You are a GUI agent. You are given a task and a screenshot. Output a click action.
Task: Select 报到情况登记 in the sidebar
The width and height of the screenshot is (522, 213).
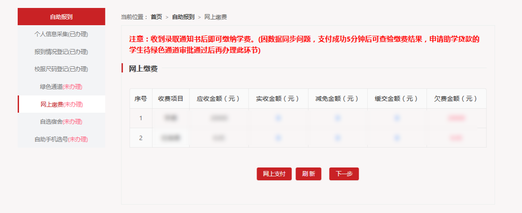(61, 52)
